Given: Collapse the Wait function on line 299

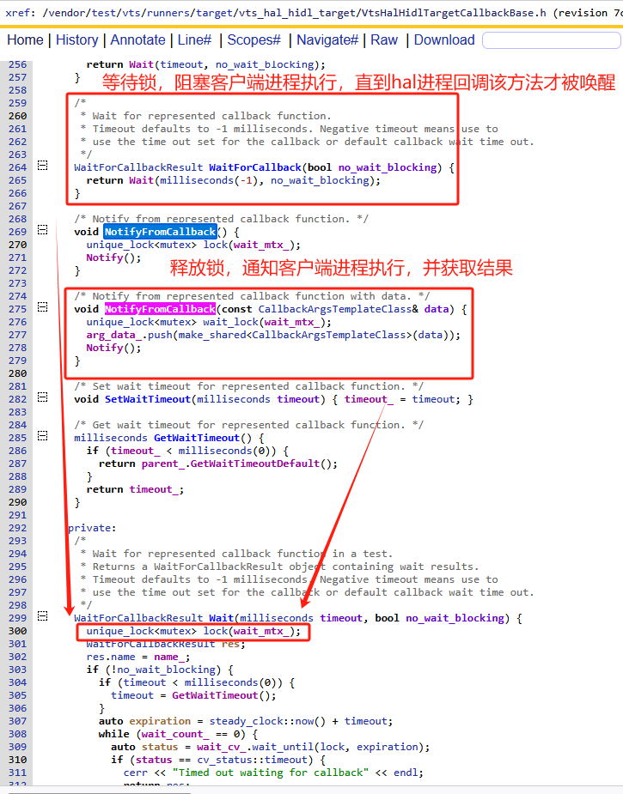Looking at the screenshot, I should pos(43,616).
